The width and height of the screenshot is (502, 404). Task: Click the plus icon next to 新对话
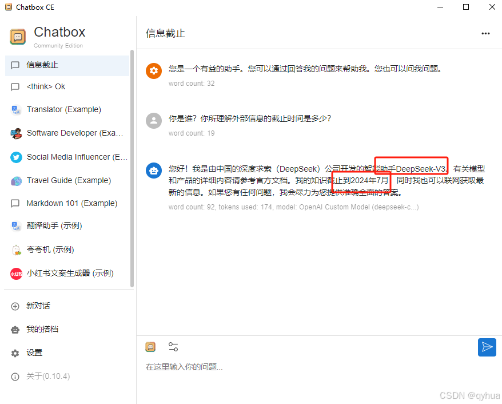(15, 306)
